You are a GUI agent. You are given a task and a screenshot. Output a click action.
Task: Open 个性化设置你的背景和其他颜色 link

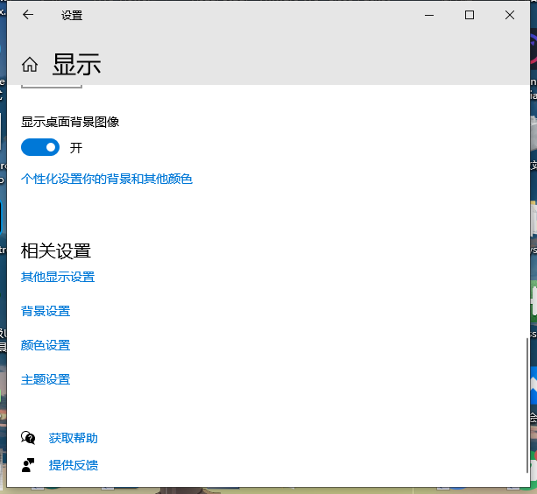coord(107,179)
